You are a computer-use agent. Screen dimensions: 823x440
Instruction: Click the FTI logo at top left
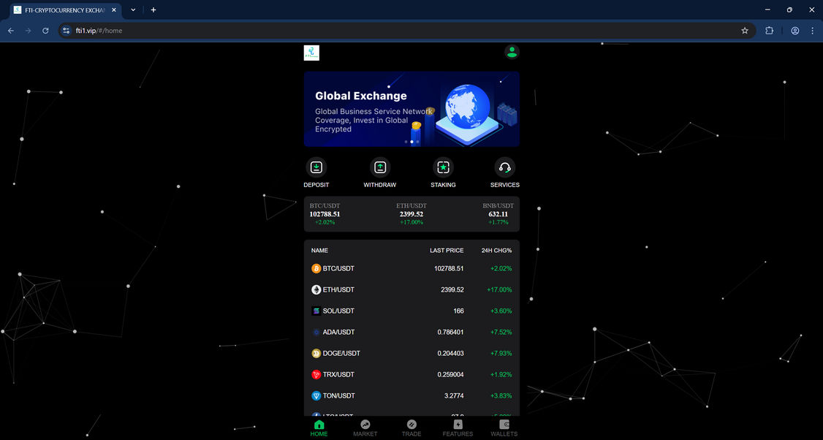coord(311,53)
